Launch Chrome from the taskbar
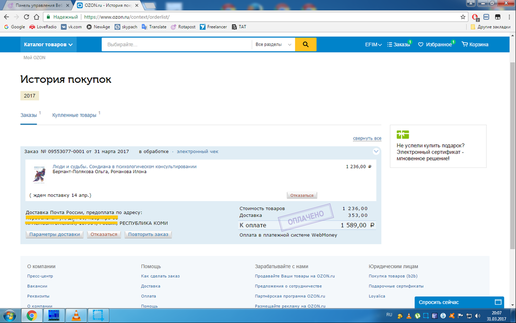 (31, 316)
